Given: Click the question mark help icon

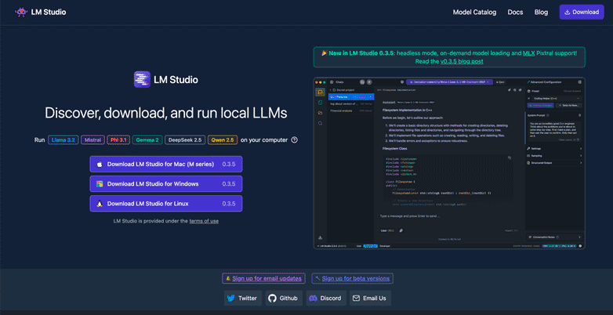Looking at the screenshot, I should (x=295, y=140).
